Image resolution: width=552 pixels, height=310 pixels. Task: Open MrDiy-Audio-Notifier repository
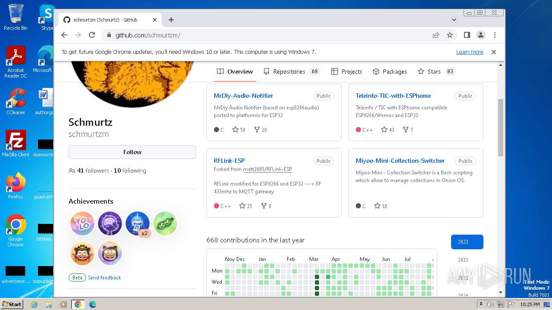pos(243,96)
